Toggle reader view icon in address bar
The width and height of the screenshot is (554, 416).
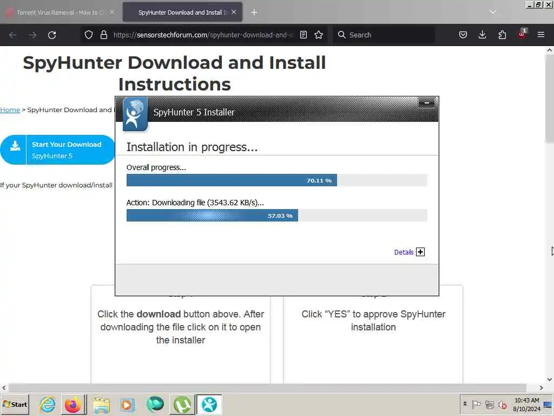point(303,35)
